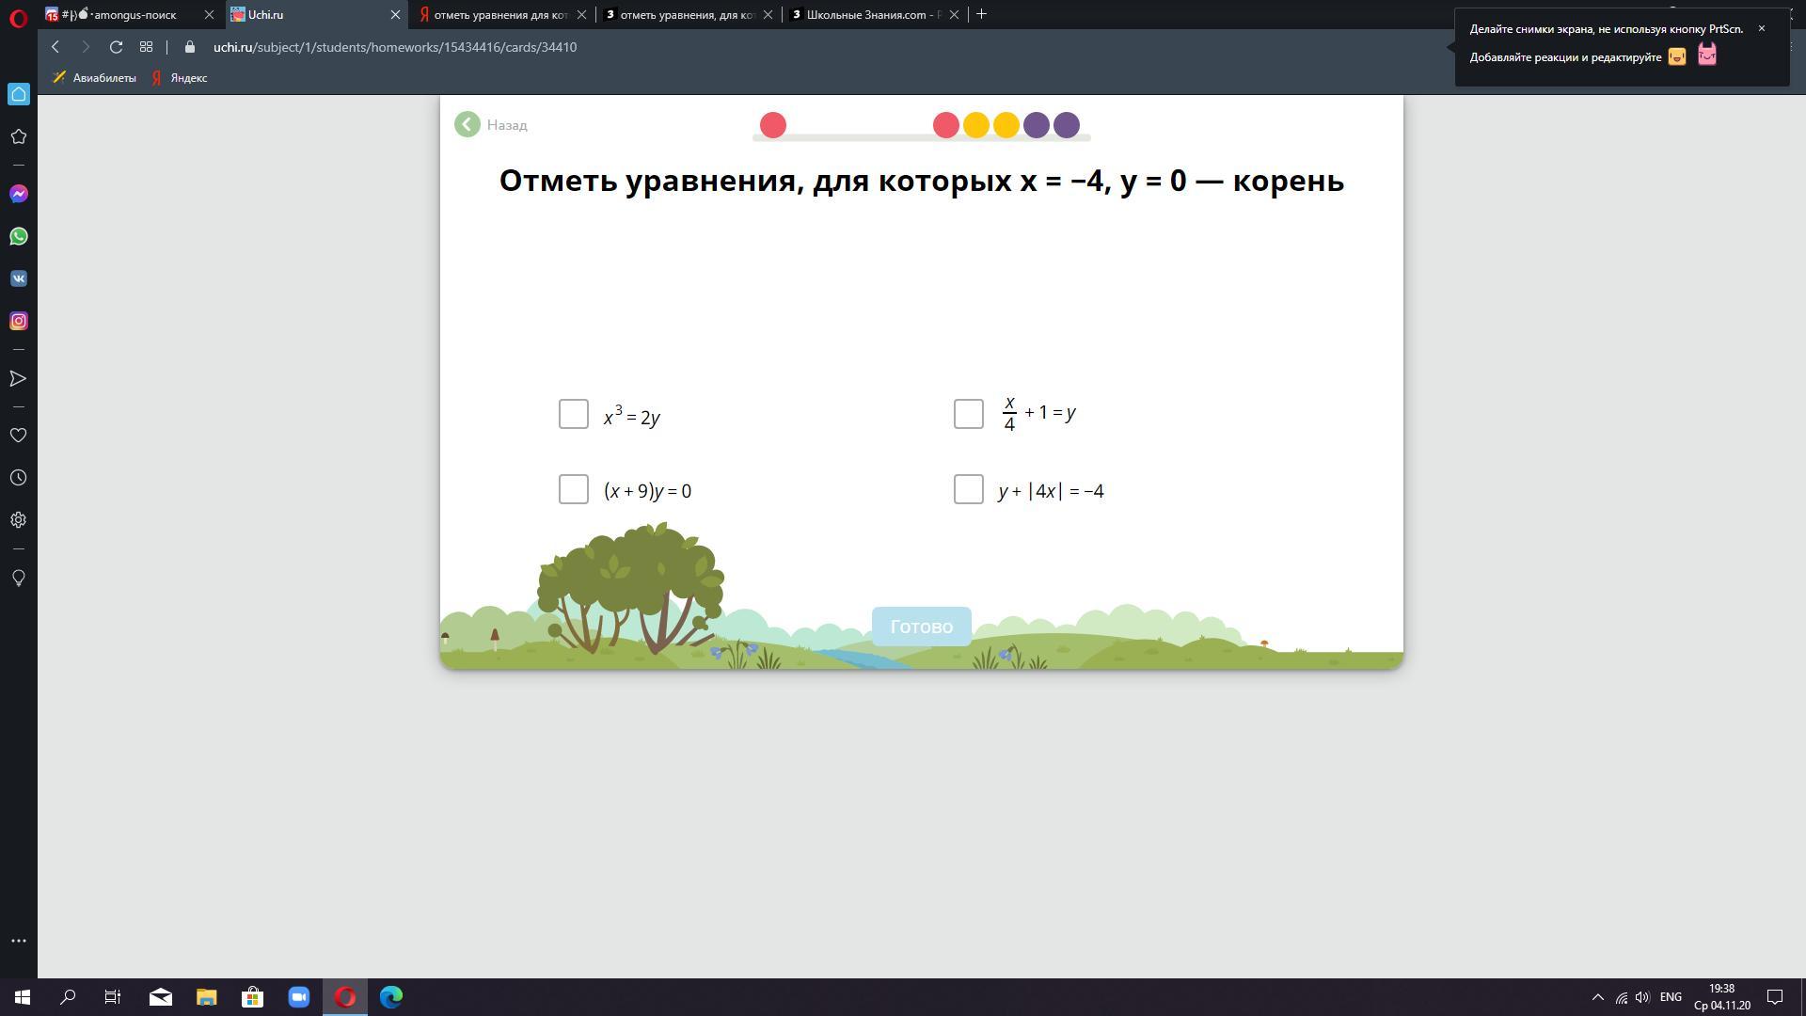Image resolution: width=1806 pixels, height=1016 pixels.
Task: Click the purple progress dot at far right
Action: tap(1066, 125)
